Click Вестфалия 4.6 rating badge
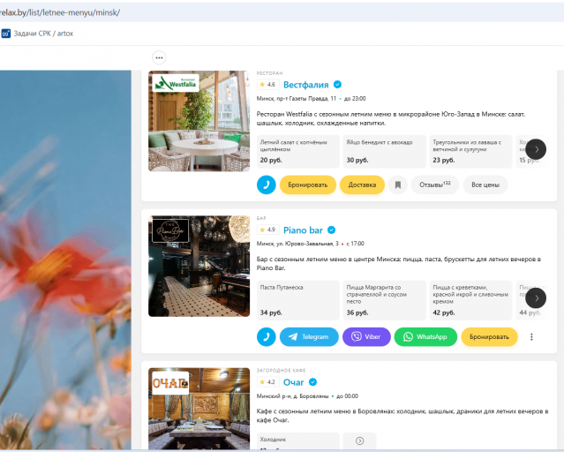The image size is (564, 452). 268,85
